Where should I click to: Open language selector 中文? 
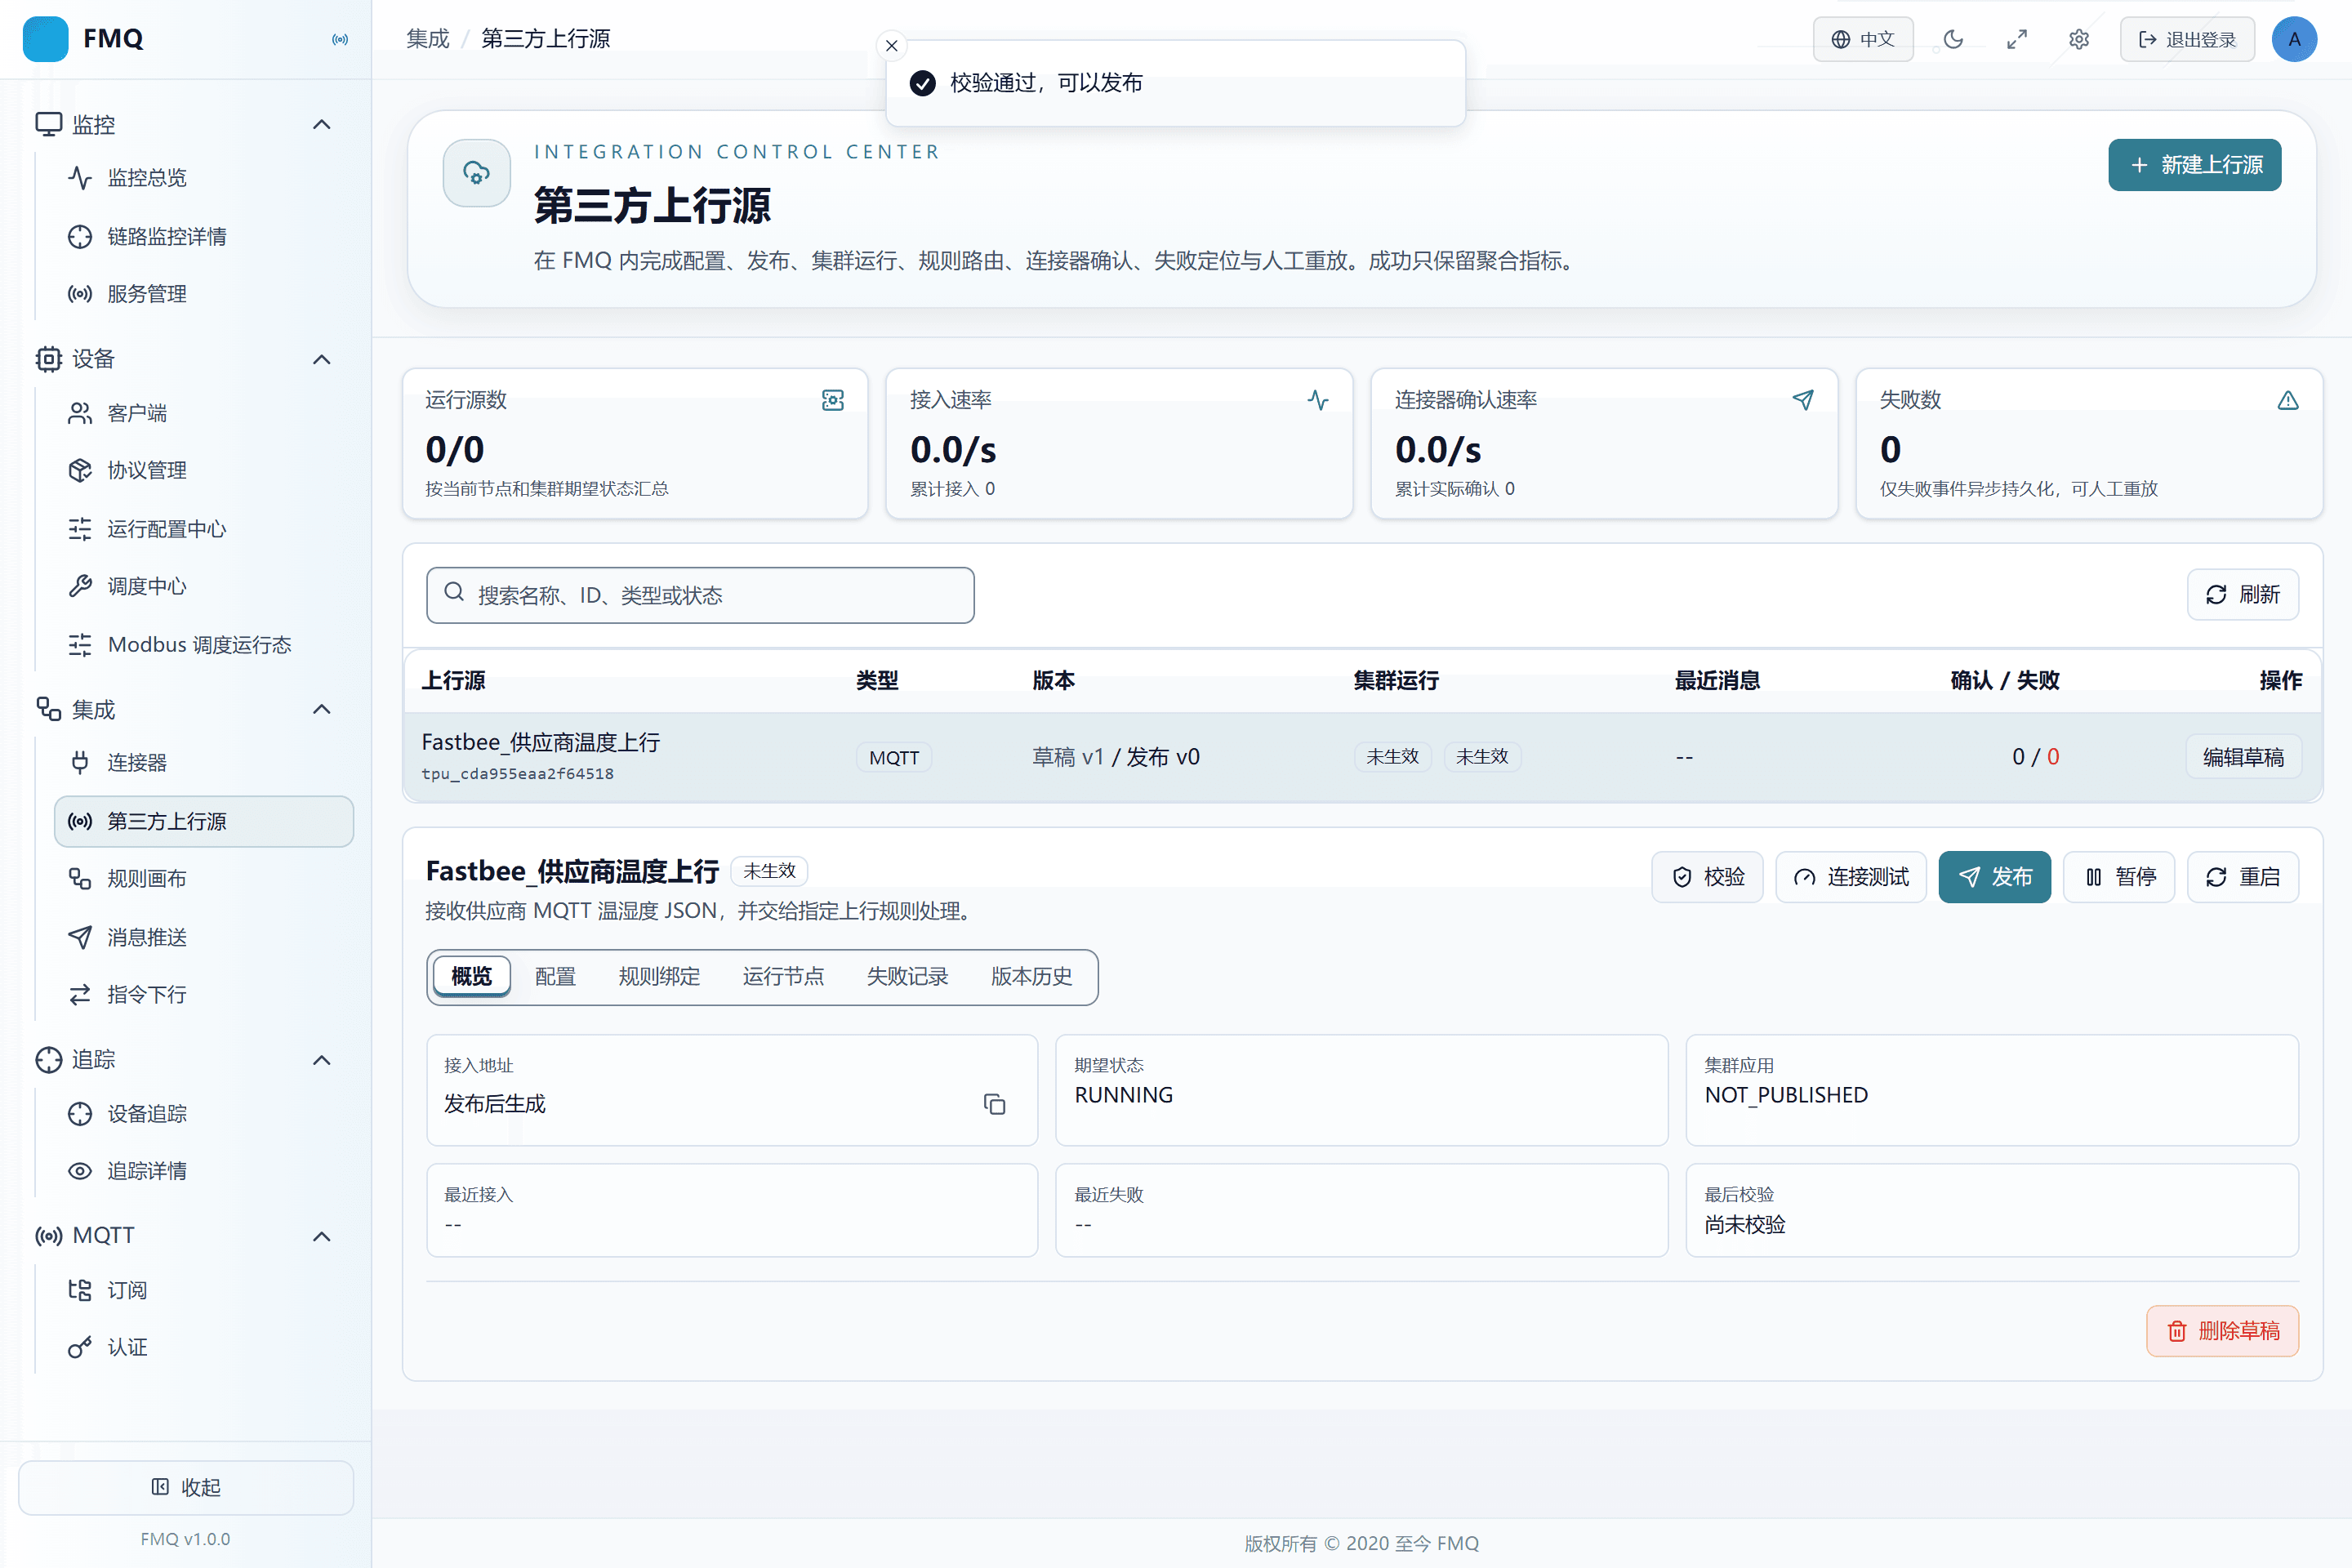1863,39
